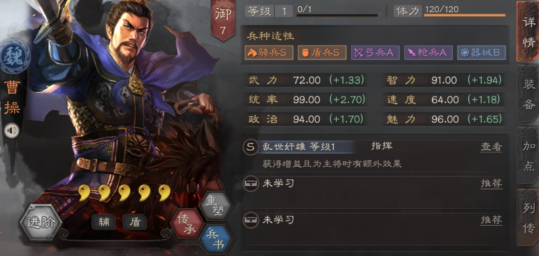View details via 查看 link
The height and width of the screenshot is (256, 539).
point(491,147)
